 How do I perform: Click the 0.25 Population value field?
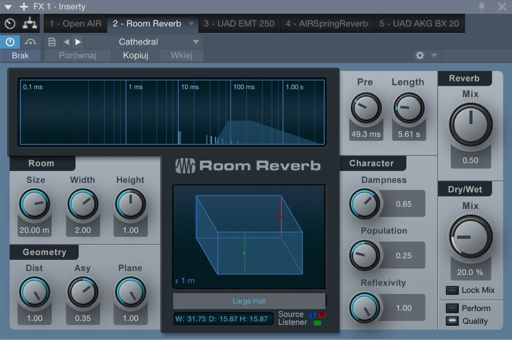point(404,255)
